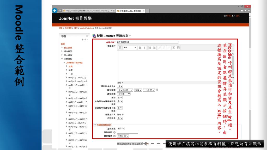Open 成員 under JoinNet Tutoring
Screen dimensions: 267x150
point(70,66)
